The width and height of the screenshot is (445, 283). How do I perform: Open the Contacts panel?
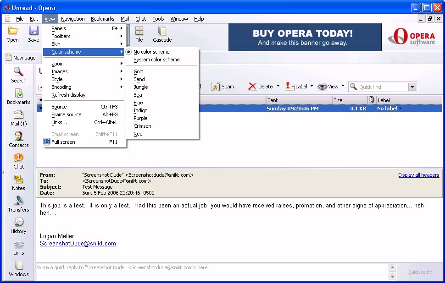(x=19, y=139)
